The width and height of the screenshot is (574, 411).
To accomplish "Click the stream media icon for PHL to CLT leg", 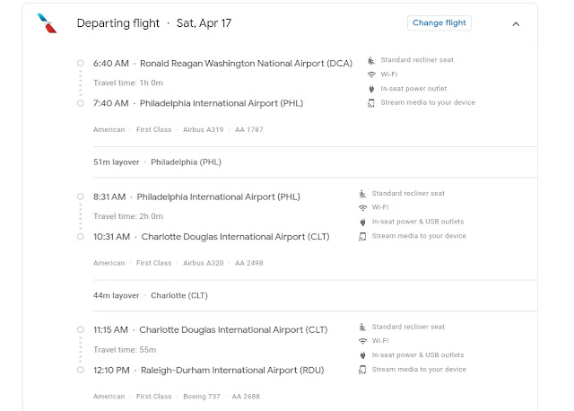I will [362, 236].
